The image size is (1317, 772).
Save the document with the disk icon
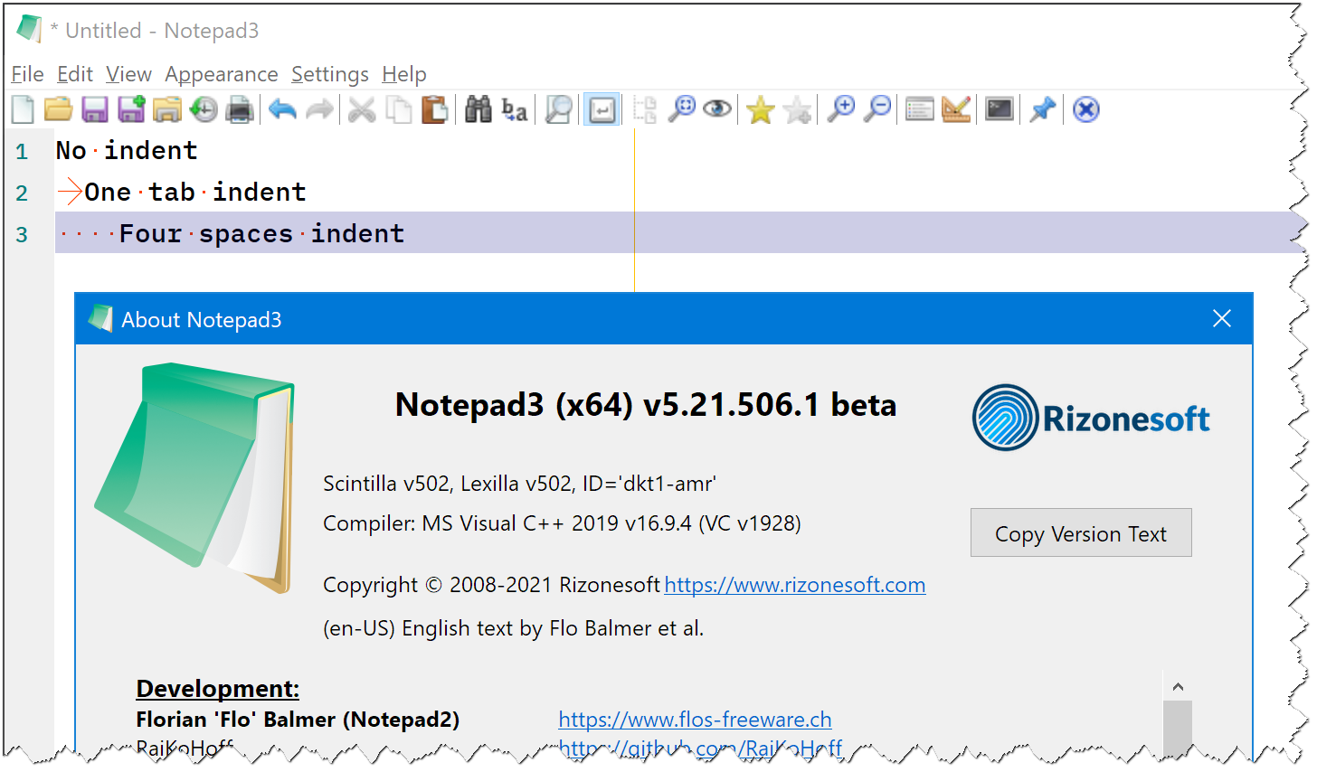click(93, 108)
